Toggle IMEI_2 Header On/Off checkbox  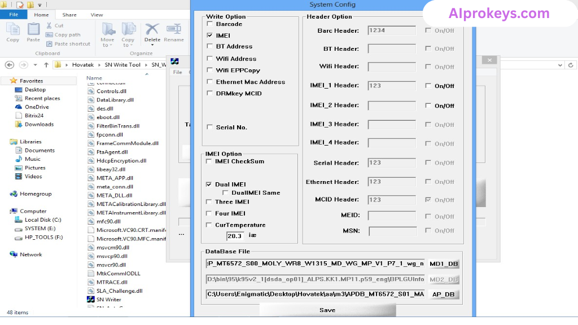pos(428,106)
